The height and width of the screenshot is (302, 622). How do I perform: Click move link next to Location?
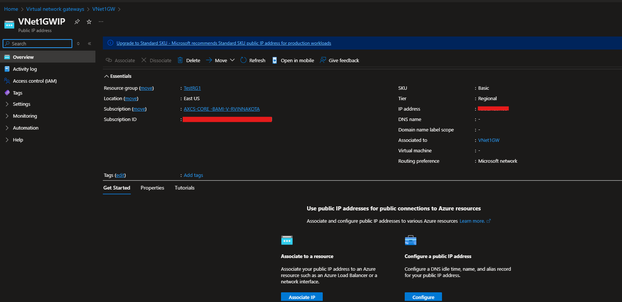[x=131, y=99]
